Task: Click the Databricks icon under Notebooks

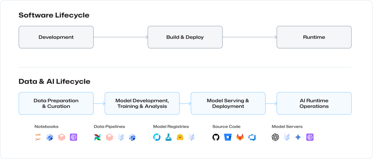Action: pos(62,137)
